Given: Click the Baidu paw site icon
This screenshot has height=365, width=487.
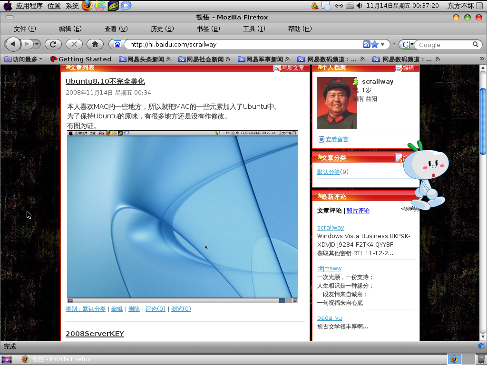Looking at the screenshot, I should pyautogui.click(x=117, y=44).
